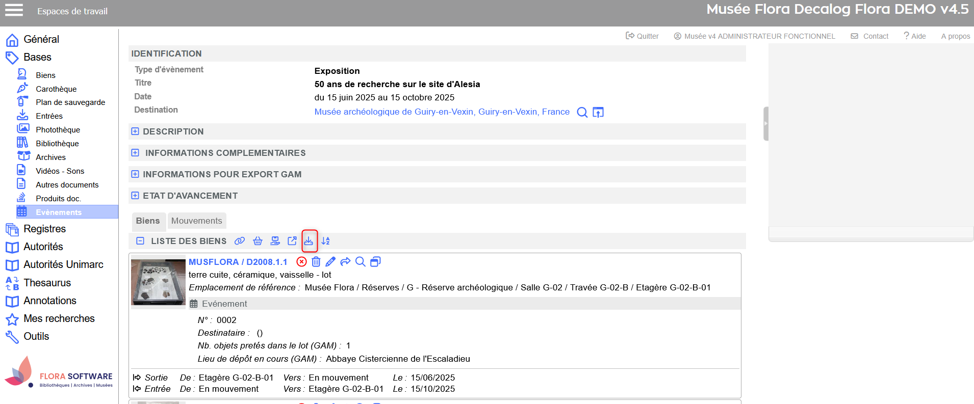This screenshot has width=974, height=404.
Task: Click the red circled X icon next to D2008.1.1
Action: [x=302, y=262]
